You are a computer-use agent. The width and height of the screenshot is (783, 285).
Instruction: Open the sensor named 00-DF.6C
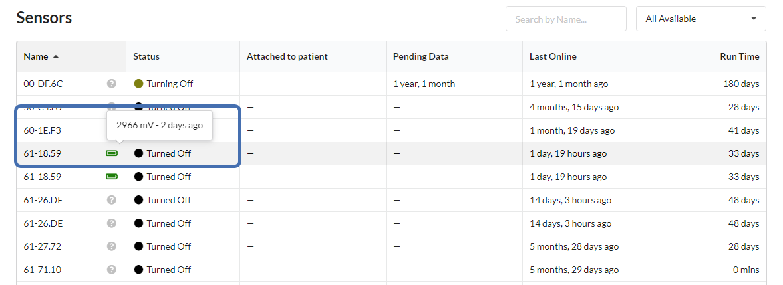(x=43, y=84)
